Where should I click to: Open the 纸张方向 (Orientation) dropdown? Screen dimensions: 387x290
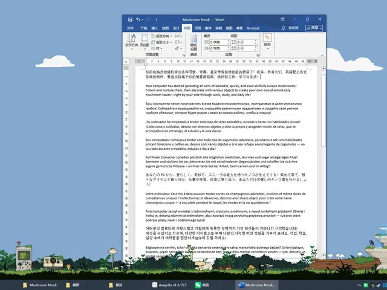point(161,36)
